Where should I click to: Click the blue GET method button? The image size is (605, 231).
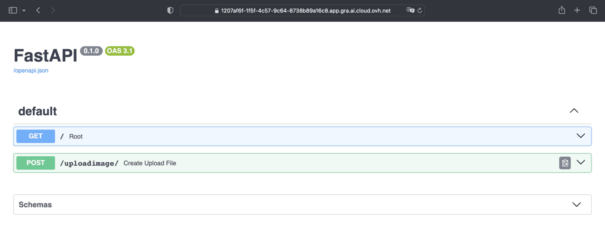tap(35, 136)
